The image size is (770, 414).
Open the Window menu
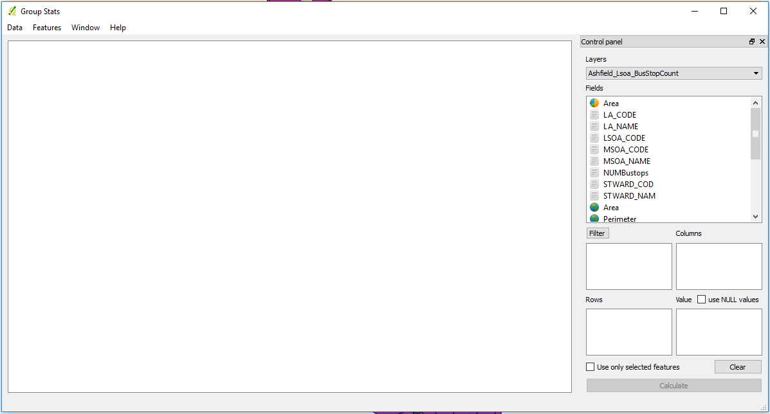click(86, 28)
